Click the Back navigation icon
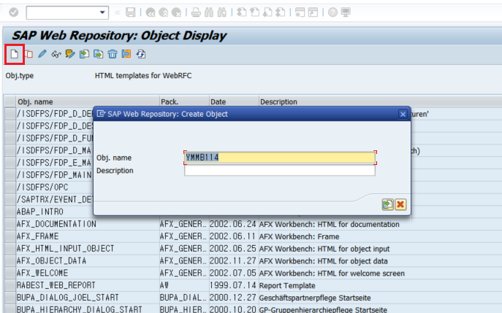Viewport: 502px width, 313px height. point(150,12)
